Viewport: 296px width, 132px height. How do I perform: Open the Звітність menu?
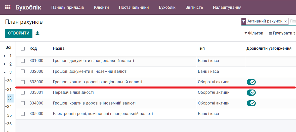(194, 7)
